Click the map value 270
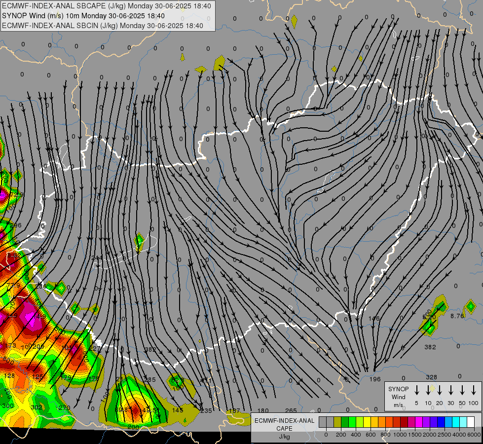This screenshot has width=483, height=444. point(65,407)
